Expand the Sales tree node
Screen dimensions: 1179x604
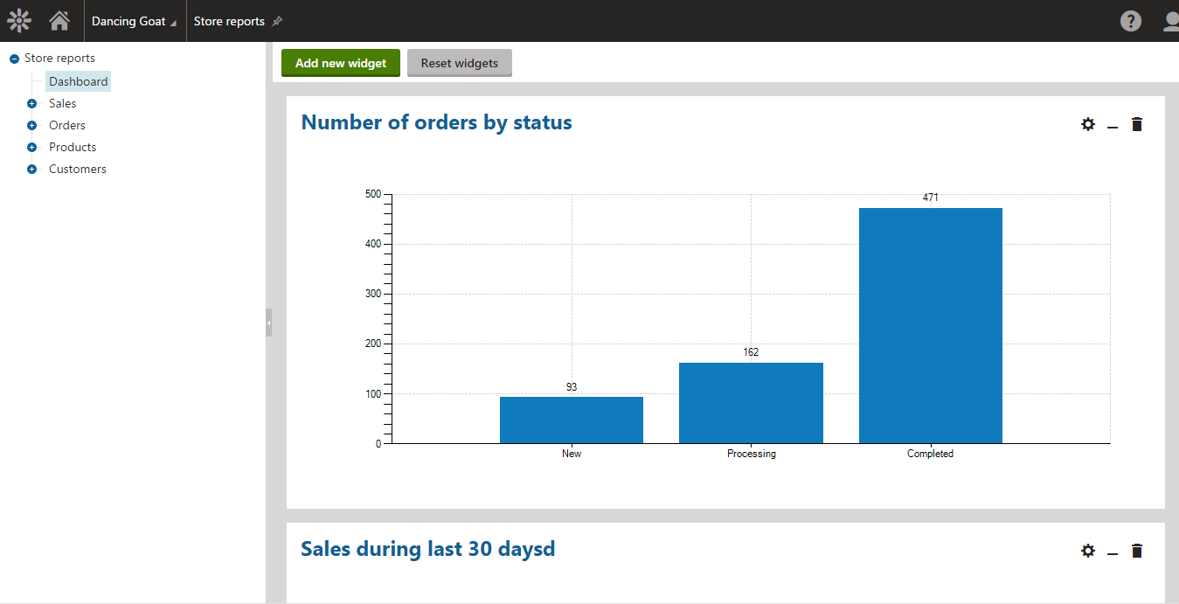pos(33,102)
